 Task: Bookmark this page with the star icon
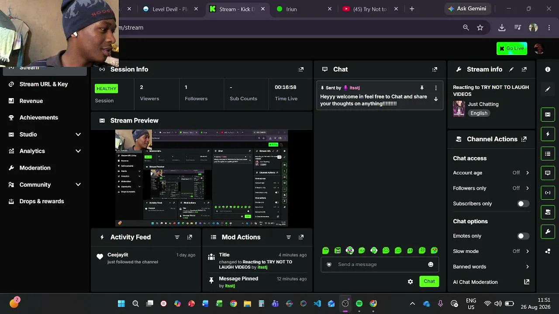(480, 27)
